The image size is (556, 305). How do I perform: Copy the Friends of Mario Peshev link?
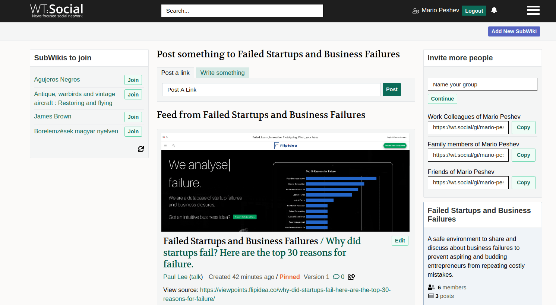523,182
